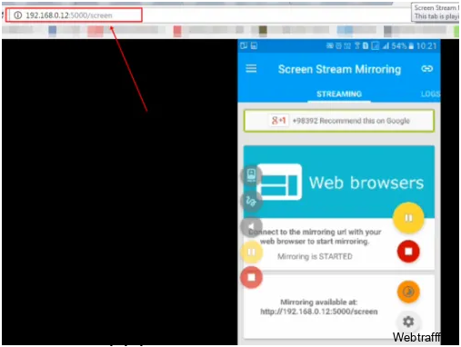Click the Screen Stream browser tab tooltip
461x347 pixels.
[x=436, y=12]
